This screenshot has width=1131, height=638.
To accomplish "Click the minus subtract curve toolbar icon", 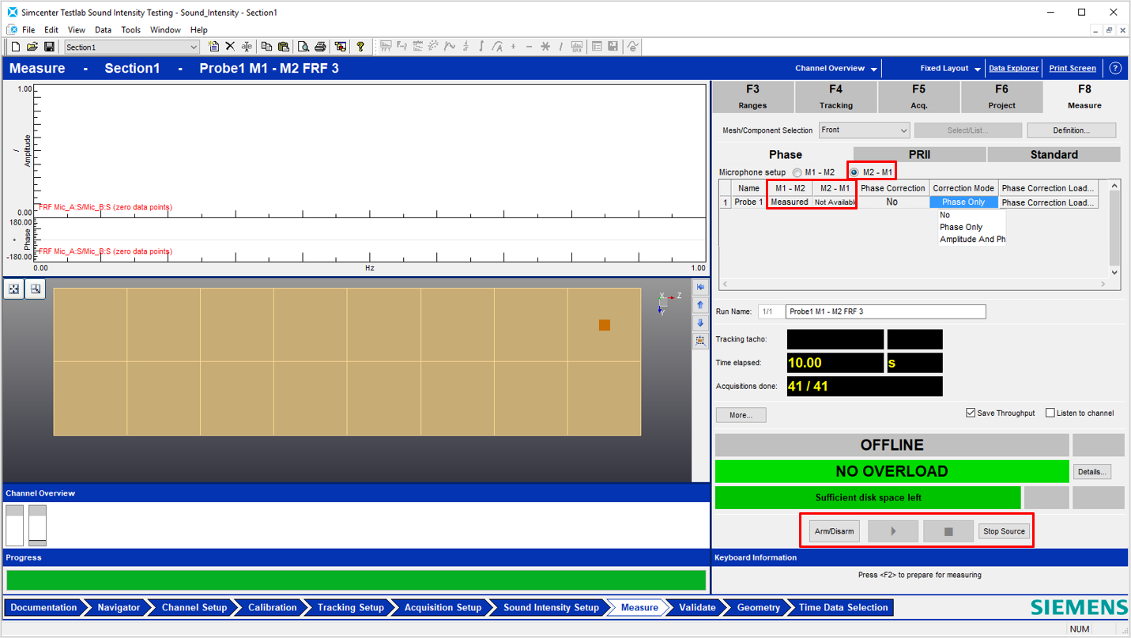I will tap(529, 47).
